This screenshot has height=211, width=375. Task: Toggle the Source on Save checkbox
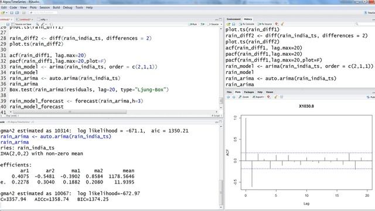[x=13, y=24]
